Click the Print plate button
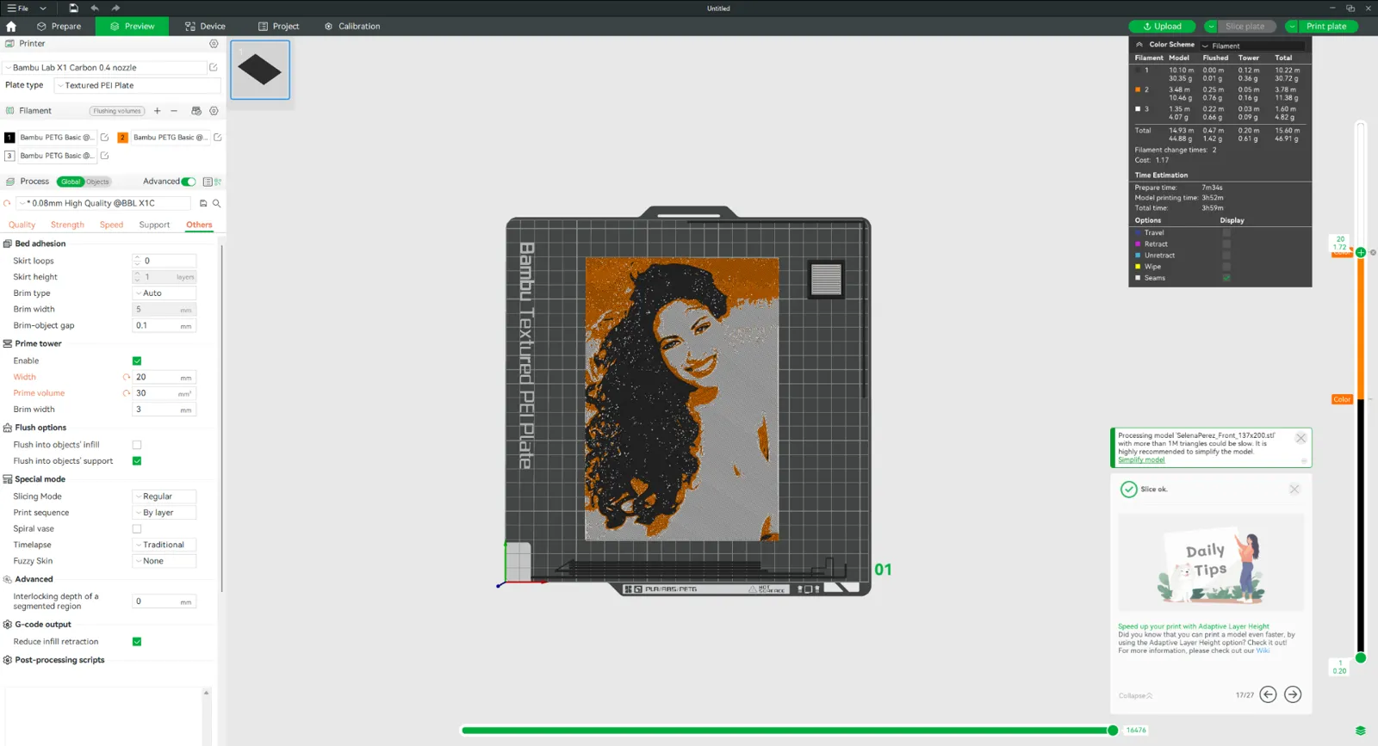The image size is (1378, 746). [x=1326, y=27]
